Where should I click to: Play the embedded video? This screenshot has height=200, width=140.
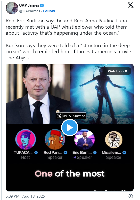(70, 127)
